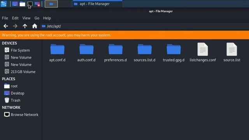
Task: Open the first New Volume device
Action: pos(21,58)
